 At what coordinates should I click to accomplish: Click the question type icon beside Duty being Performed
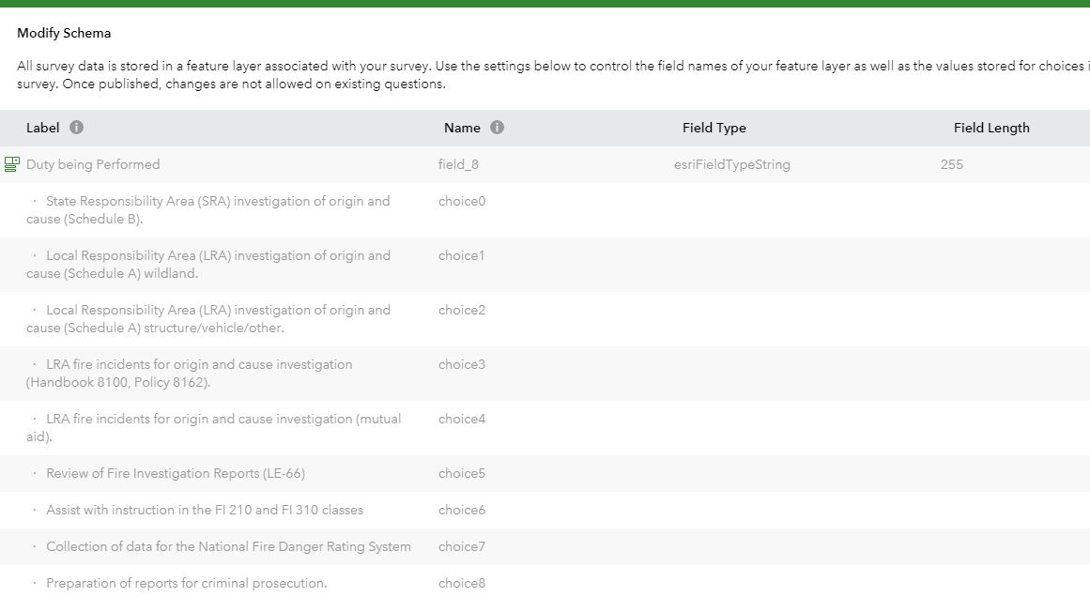point(12,164)
